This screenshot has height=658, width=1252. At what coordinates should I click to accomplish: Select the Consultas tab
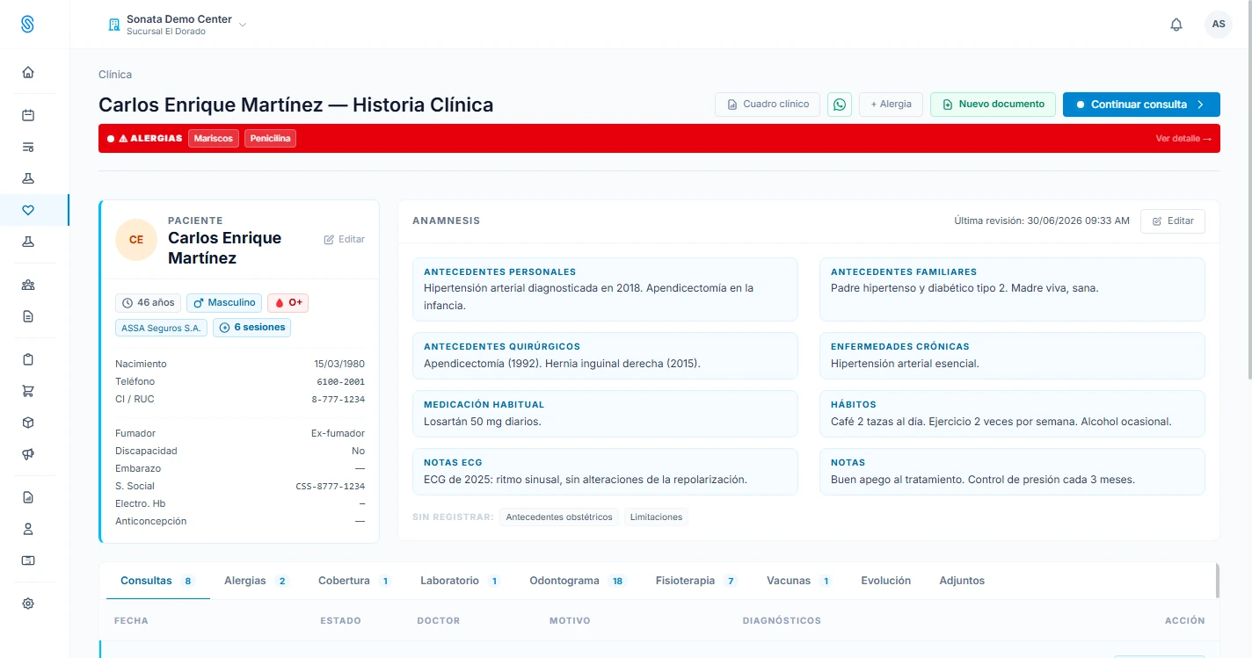[x=157, y=581]
